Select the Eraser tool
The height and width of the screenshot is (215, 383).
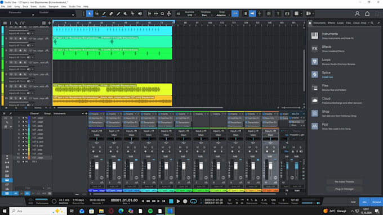click(111, 13)
